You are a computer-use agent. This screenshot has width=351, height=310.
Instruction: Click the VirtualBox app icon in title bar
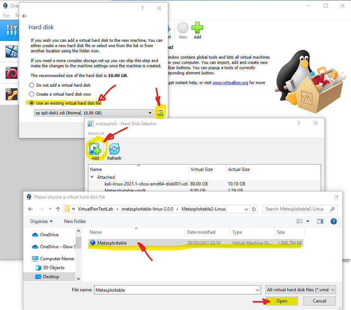tap(5, 6)
